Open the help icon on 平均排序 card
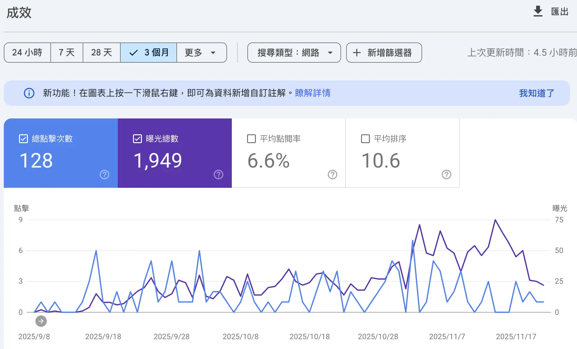Screen dimensions: 577x349 (447, 174)
